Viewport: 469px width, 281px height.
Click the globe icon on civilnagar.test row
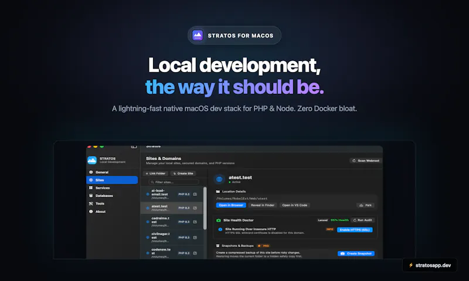(x=148, y=238)
